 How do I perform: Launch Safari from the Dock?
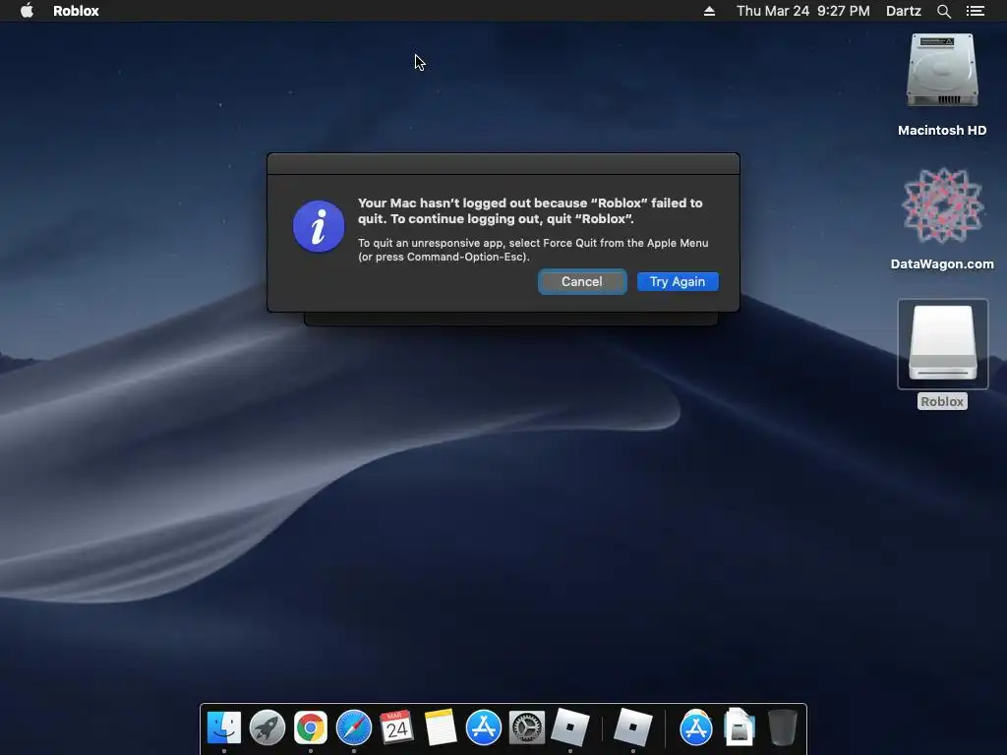click(354, 727)
